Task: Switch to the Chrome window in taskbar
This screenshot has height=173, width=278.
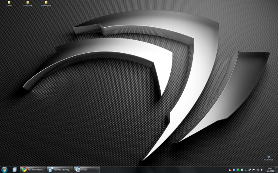Action: coord(33,170)
